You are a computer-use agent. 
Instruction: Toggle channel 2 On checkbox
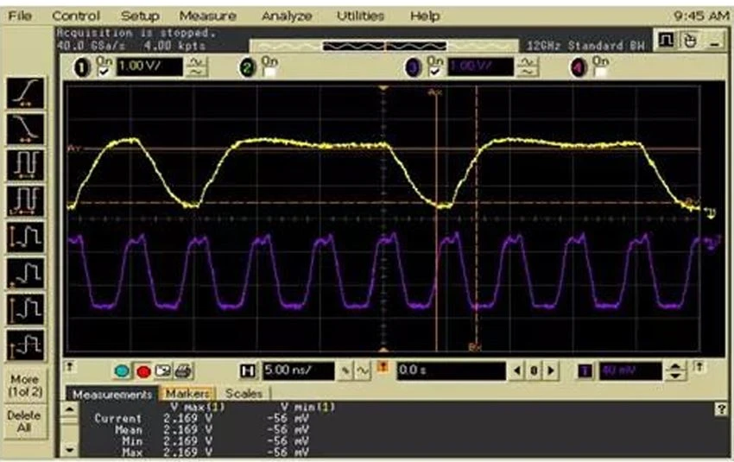tap(269, 72)
